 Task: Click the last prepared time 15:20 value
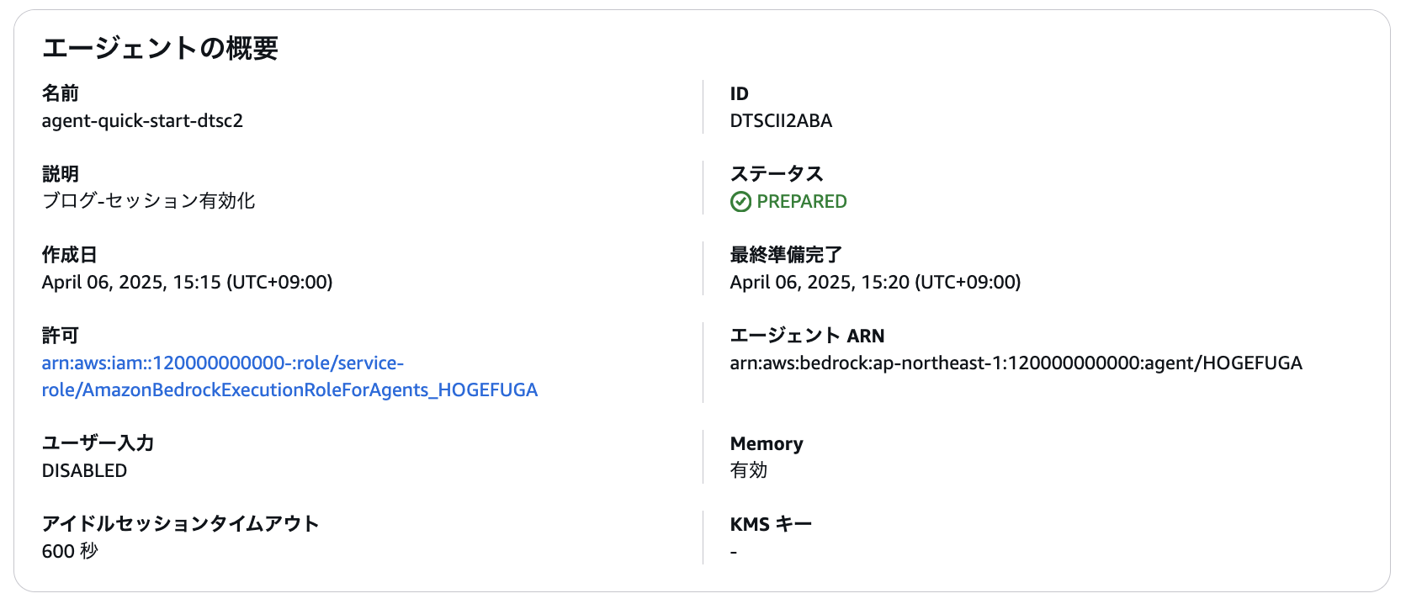[x=875, y=282]
